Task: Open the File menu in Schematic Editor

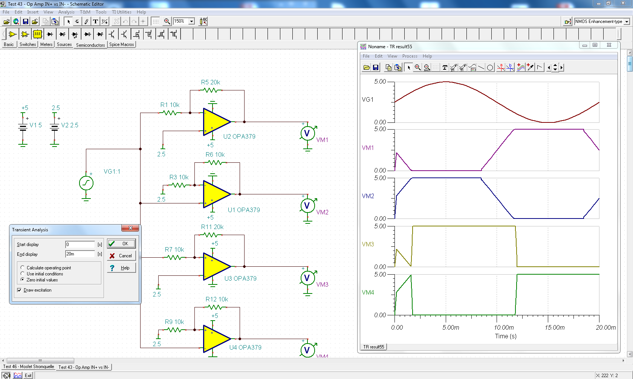Action: click(6, 12)
